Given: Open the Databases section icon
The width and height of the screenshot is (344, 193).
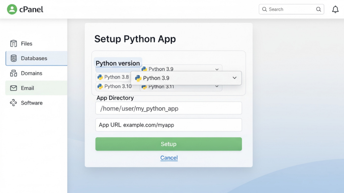Looking at the screenshot, I should (13, 58).
